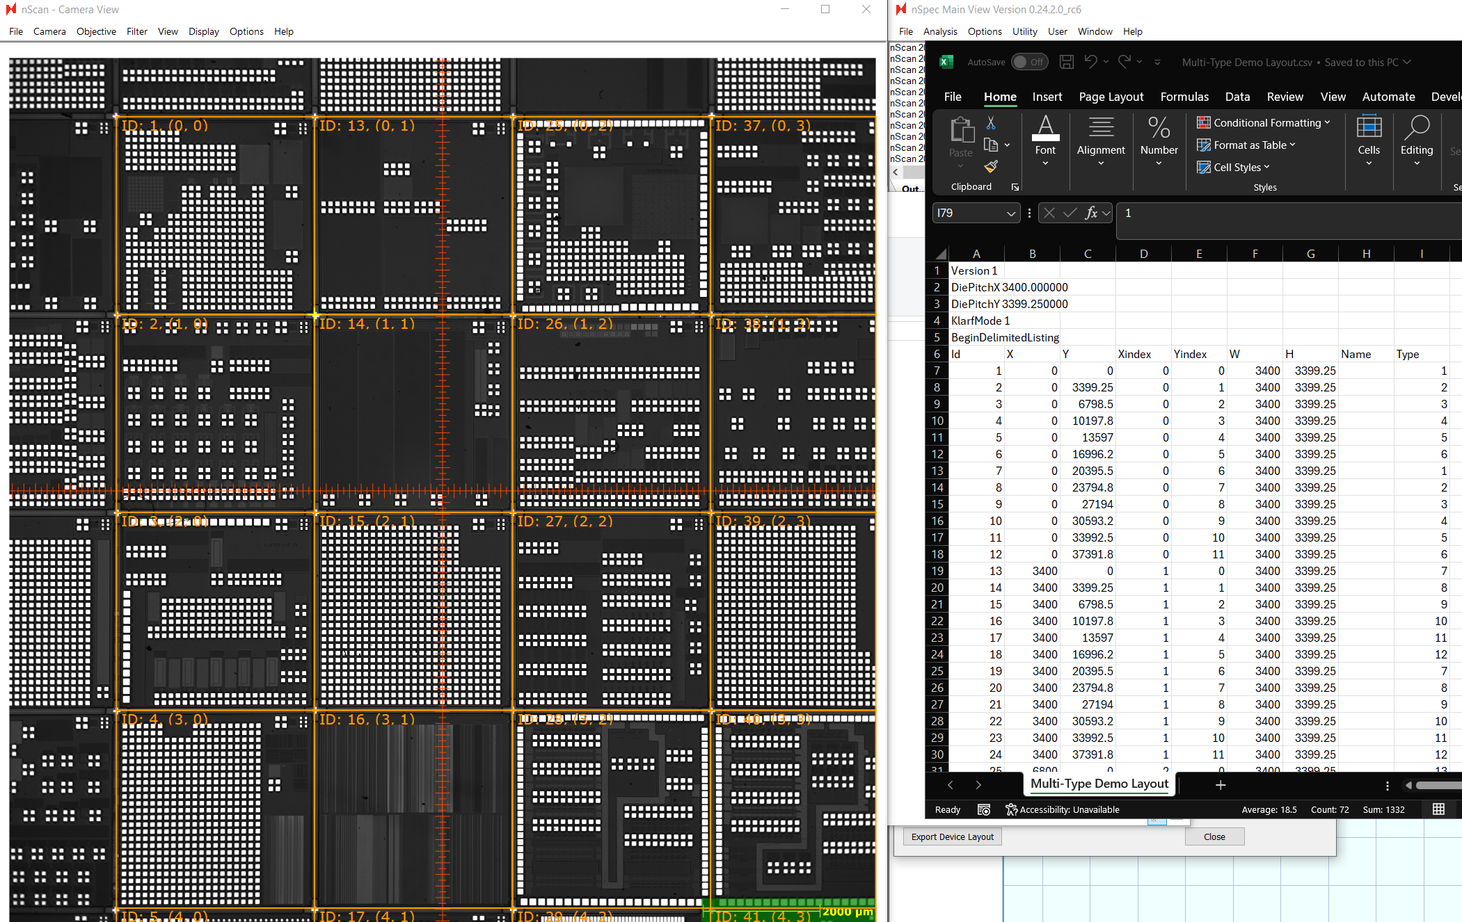Open the Accessibility checker status icon
Viewport: 1462px width, 922px height.
[x=1011, y=809]
